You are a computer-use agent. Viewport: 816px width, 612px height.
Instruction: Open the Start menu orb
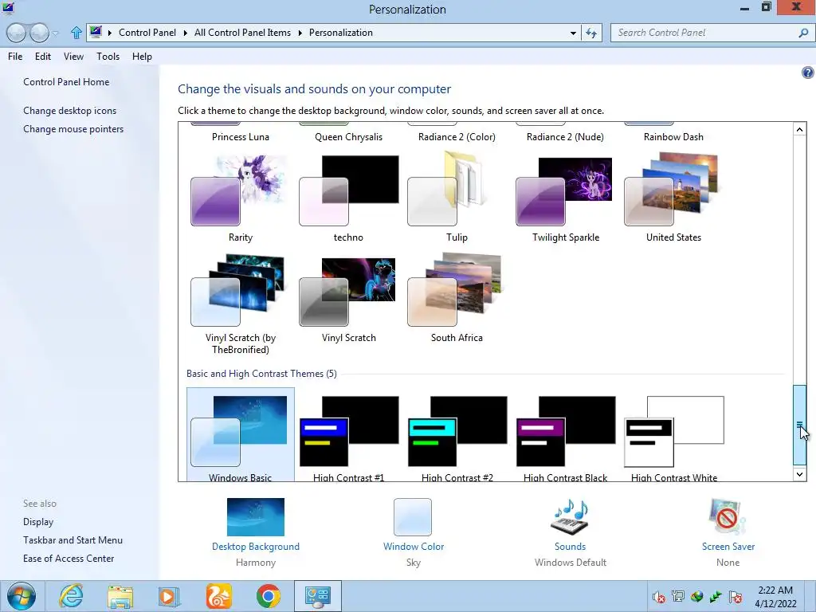tap(22, 596)
